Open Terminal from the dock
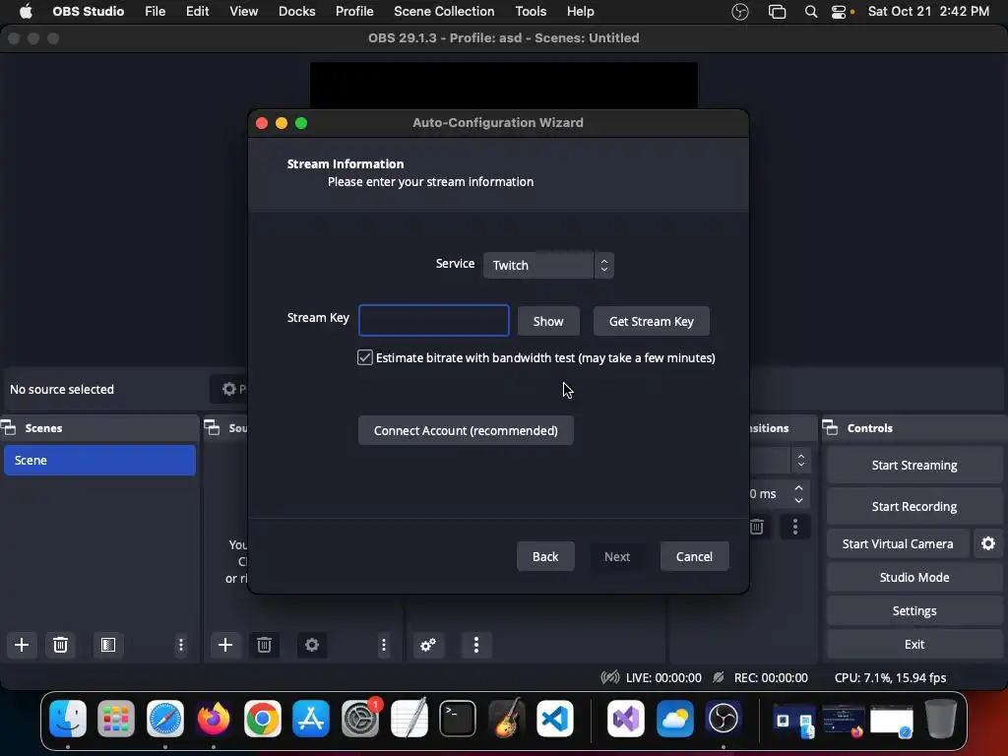This screenshot has height=756, width=1008. [458, 718]
